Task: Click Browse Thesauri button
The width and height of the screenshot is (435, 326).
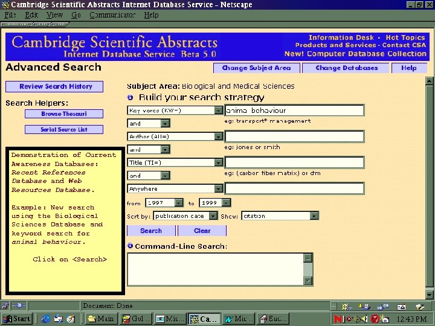Action: click(x=64, y=113)
